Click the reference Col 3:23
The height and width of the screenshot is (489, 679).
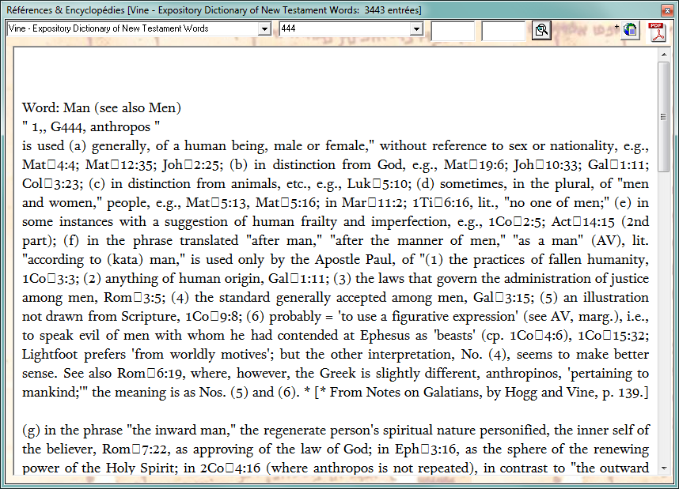(52, 184)
